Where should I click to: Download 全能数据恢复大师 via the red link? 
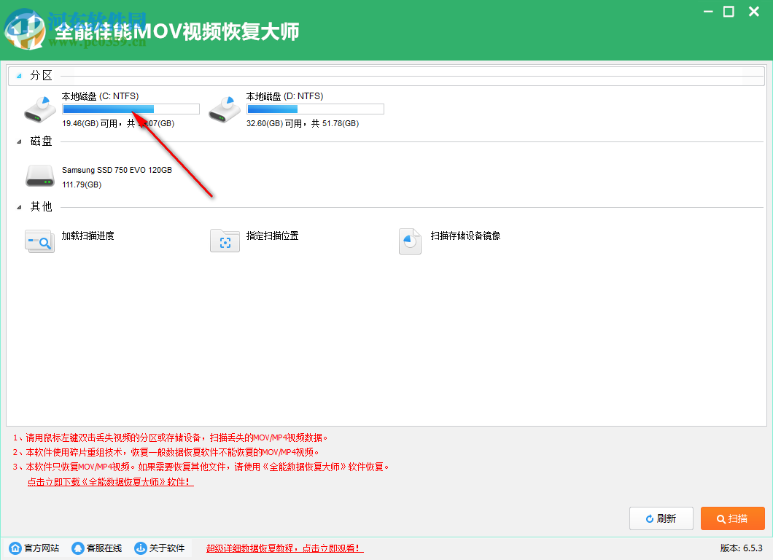[110, 481]
